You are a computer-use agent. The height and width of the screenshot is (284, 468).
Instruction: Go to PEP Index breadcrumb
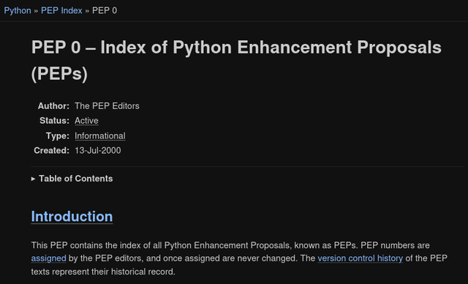tap(61, 10)
